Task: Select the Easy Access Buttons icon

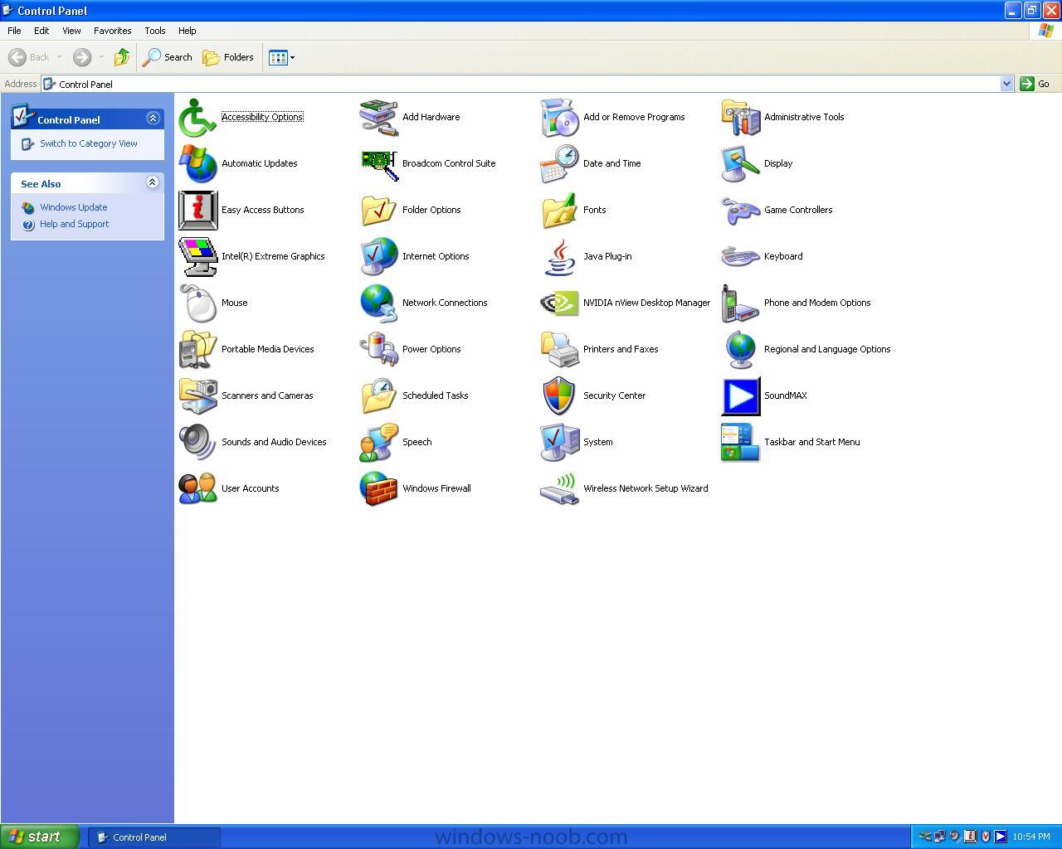Action: click(197, 210)
